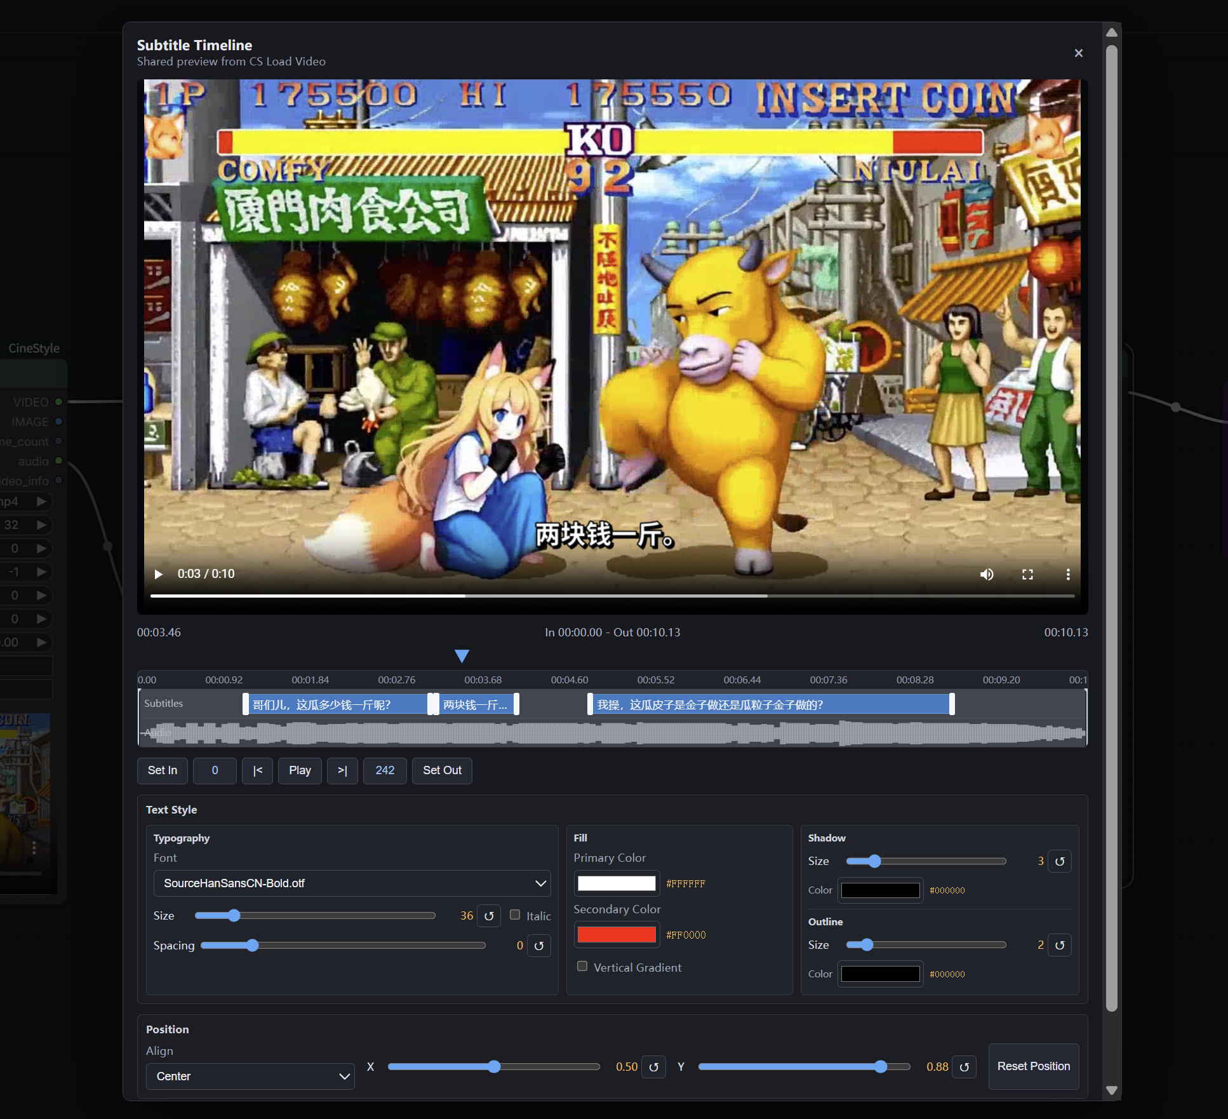
Task: Click the font Size value 36
Action: point(467,916)
